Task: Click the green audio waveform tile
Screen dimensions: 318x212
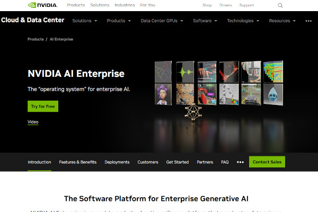Action: click(185, 72)
